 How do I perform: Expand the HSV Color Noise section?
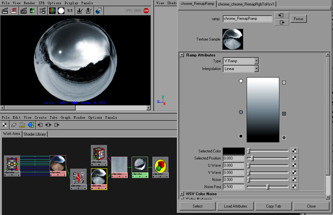pyautogui.click(x=182, y=194)
